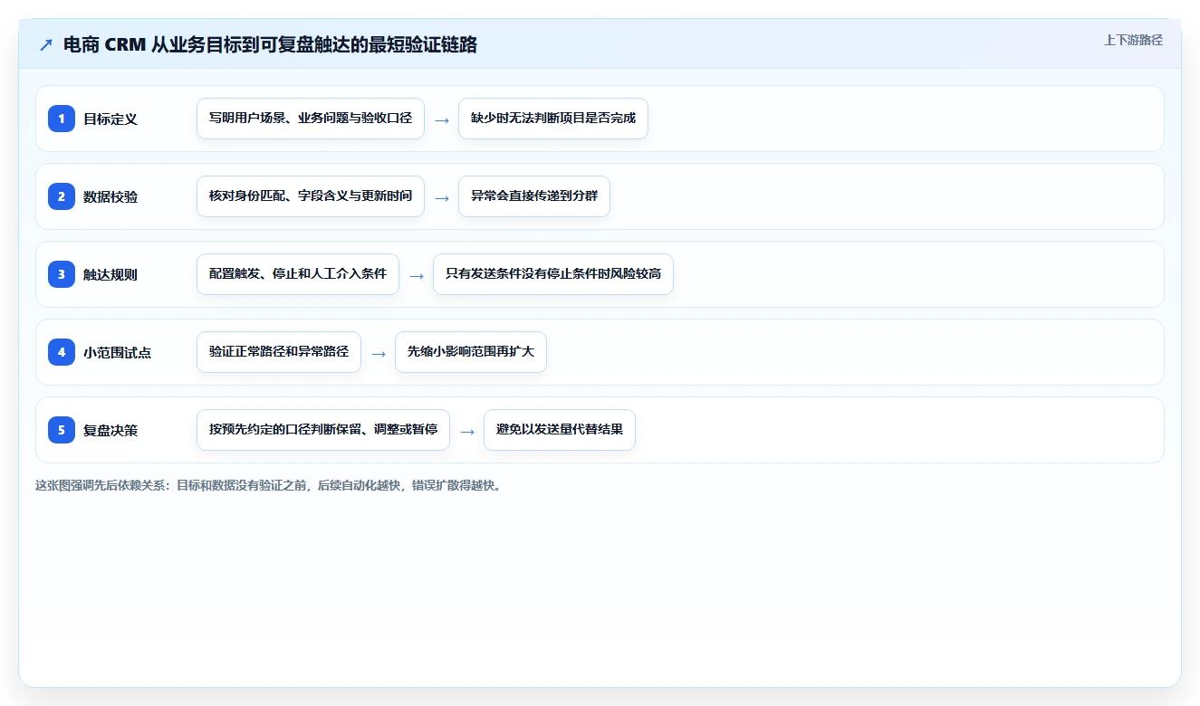Image resolution: width=1200 pixels, height=706 pixels.
Task: Click step number badge 3
Action: (62, 274)
